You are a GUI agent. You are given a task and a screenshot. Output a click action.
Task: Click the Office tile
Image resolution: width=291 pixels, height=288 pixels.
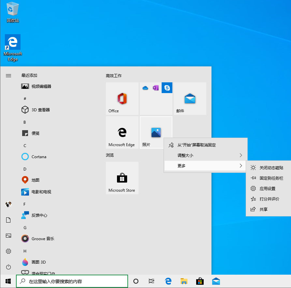[x=122, y=99]
